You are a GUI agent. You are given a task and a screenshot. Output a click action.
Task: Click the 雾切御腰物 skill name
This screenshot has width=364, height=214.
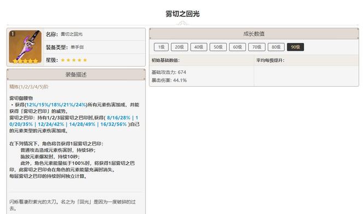coord(21,98)
